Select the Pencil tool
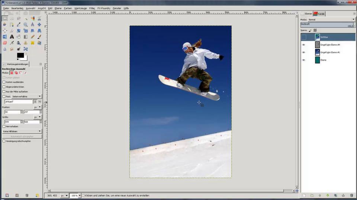Image resolution: width=357 pixels, height=200 pixels. coord(33,37)
